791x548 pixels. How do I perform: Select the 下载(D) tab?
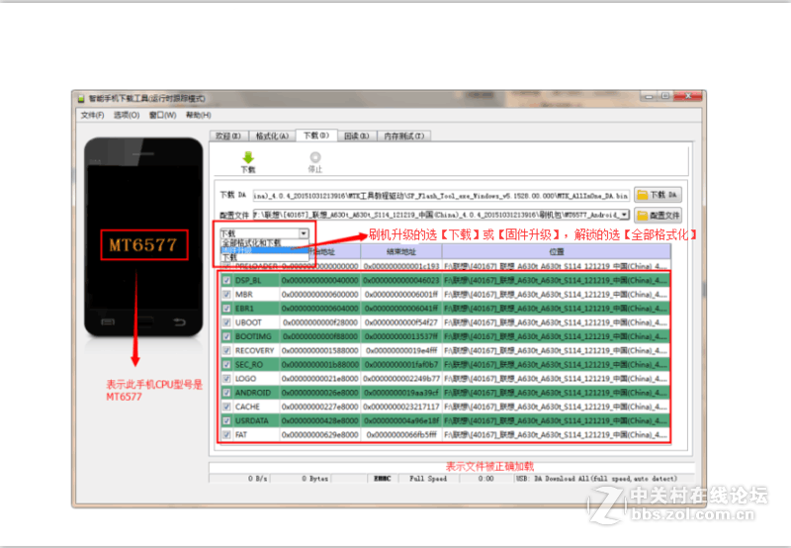[x=315, y=136]
